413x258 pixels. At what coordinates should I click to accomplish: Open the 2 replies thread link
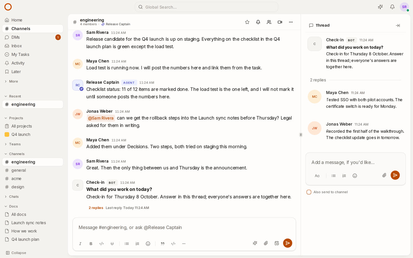point(96,208)
